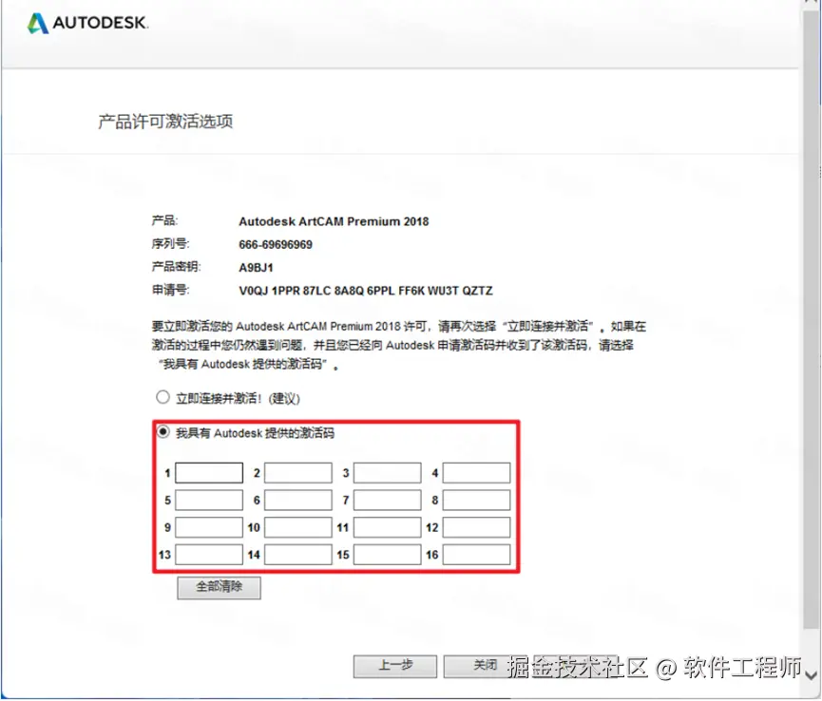Click the 全部清除 clear all button
This screenshot has height=701, width=822.
[x=219, y=587]
